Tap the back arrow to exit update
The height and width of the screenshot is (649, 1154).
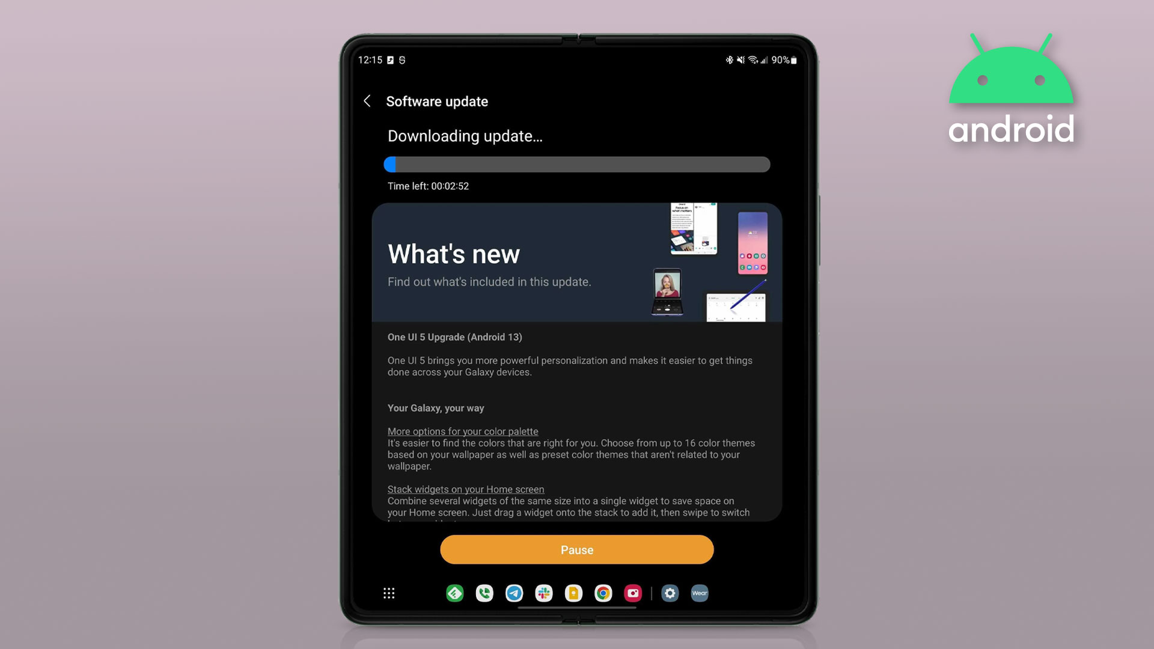(x=367, y=100)
